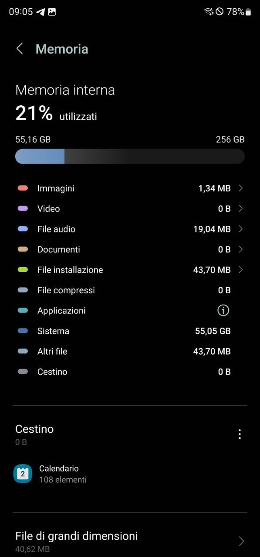Tap the internal storage usage bar
The image size is (260, 557).
[x=130, y=156]
